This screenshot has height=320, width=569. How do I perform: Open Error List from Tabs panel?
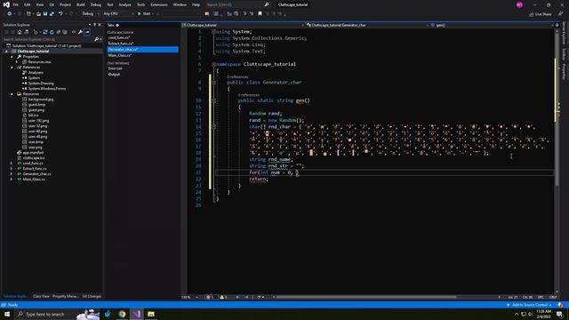[x=115, y=68]
